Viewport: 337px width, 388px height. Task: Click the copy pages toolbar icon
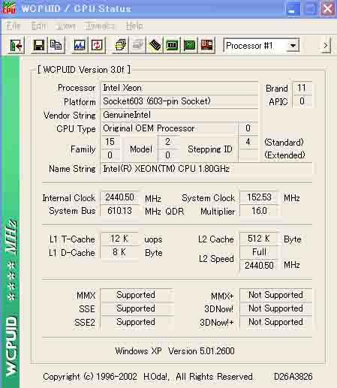tap(56, 45)
